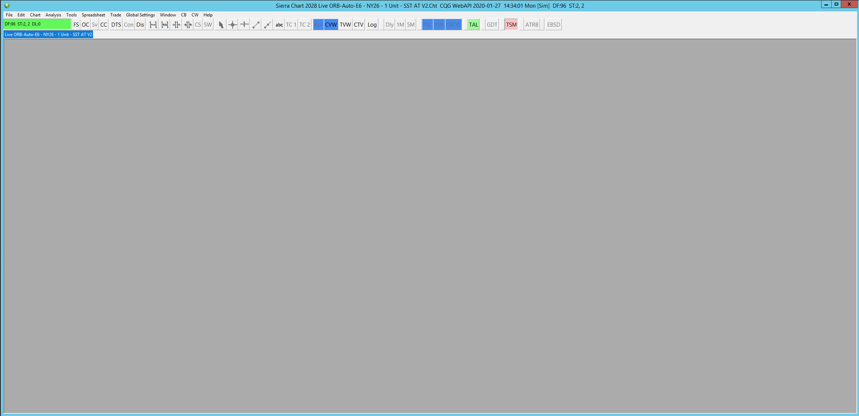The image size is (859, 416).
Task: Expand the Spreadsheet menu
Action: click(93, 15)
